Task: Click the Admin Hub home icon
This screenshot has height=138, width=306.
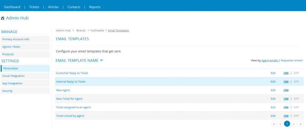Action: (x=3, y=18)
